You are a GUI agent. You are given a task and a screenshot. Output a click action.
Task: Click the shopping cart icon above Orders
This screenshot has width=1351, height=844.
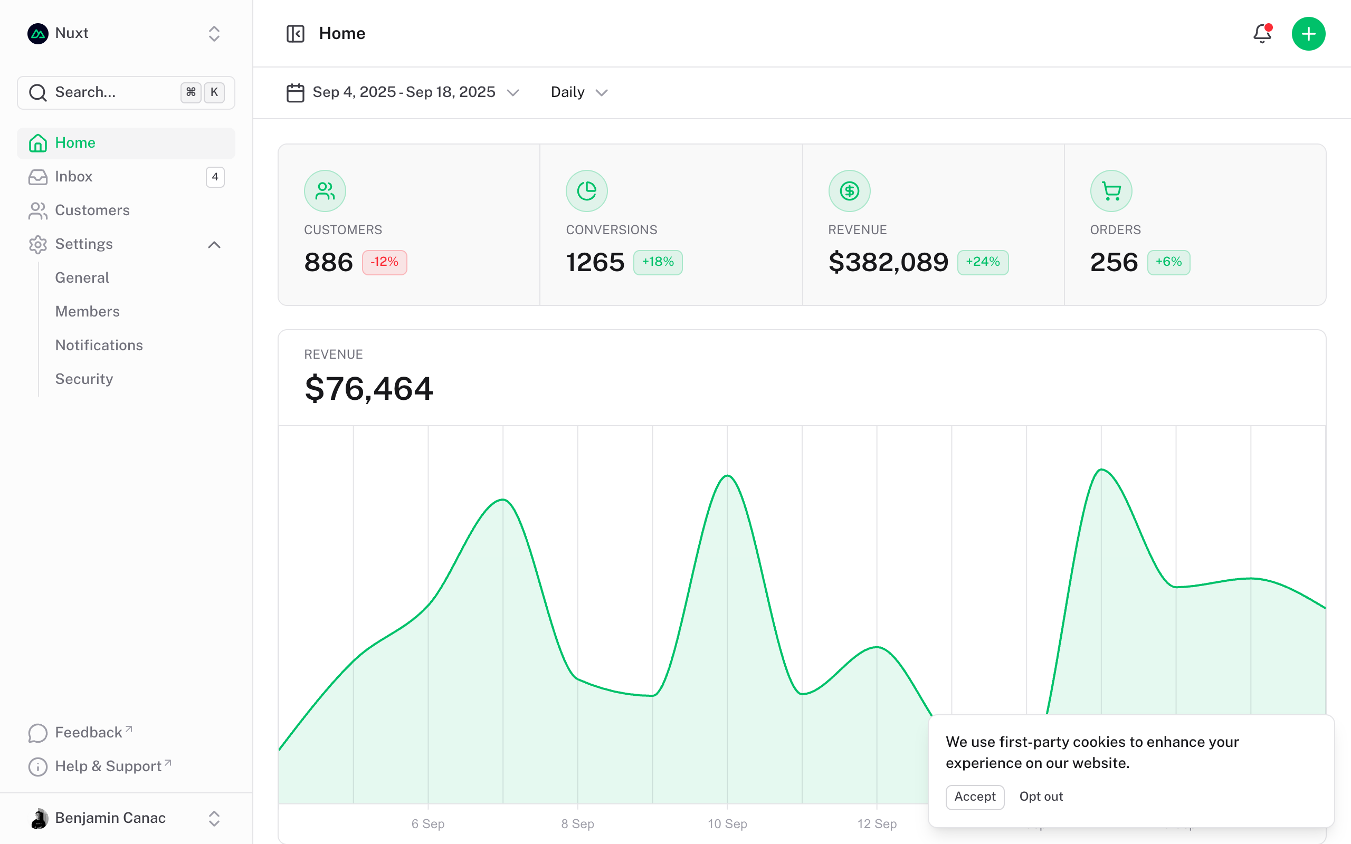1111,190
